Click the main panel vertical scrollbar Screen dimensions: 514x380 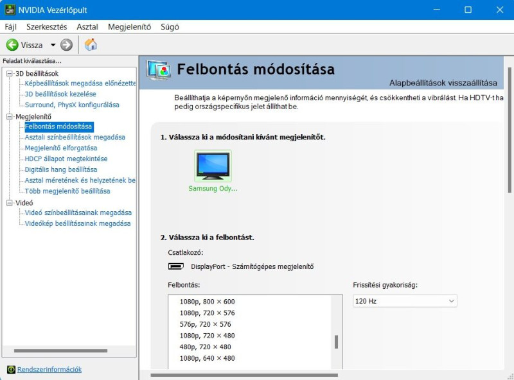coord(510,130)
